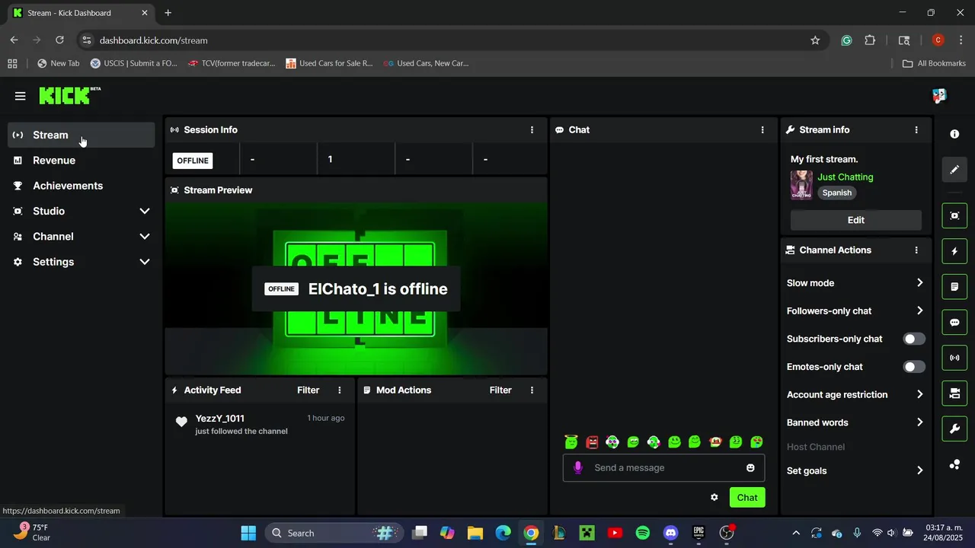Image resolution: width=975 pixels, height=548 pixels.
Task: Open chat settings gear beside Chat button
Action: click(714, 497)
